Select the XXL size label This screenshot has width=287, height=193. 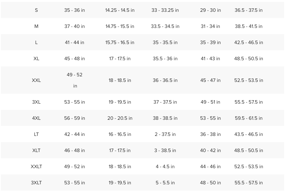click(x=36, y=80)
